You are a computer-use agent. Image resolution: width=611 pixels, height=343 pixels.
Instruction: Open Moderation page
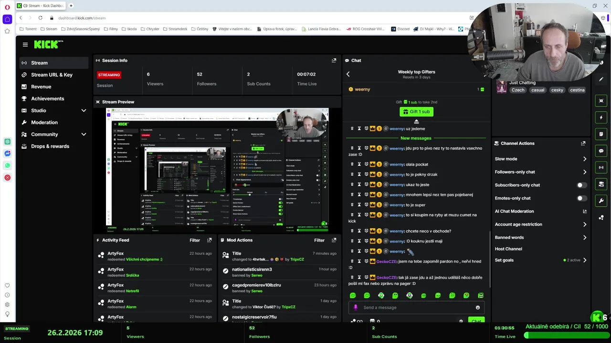click(54, 122)
